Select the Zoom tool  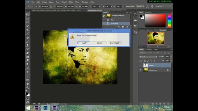pos(28,88)
